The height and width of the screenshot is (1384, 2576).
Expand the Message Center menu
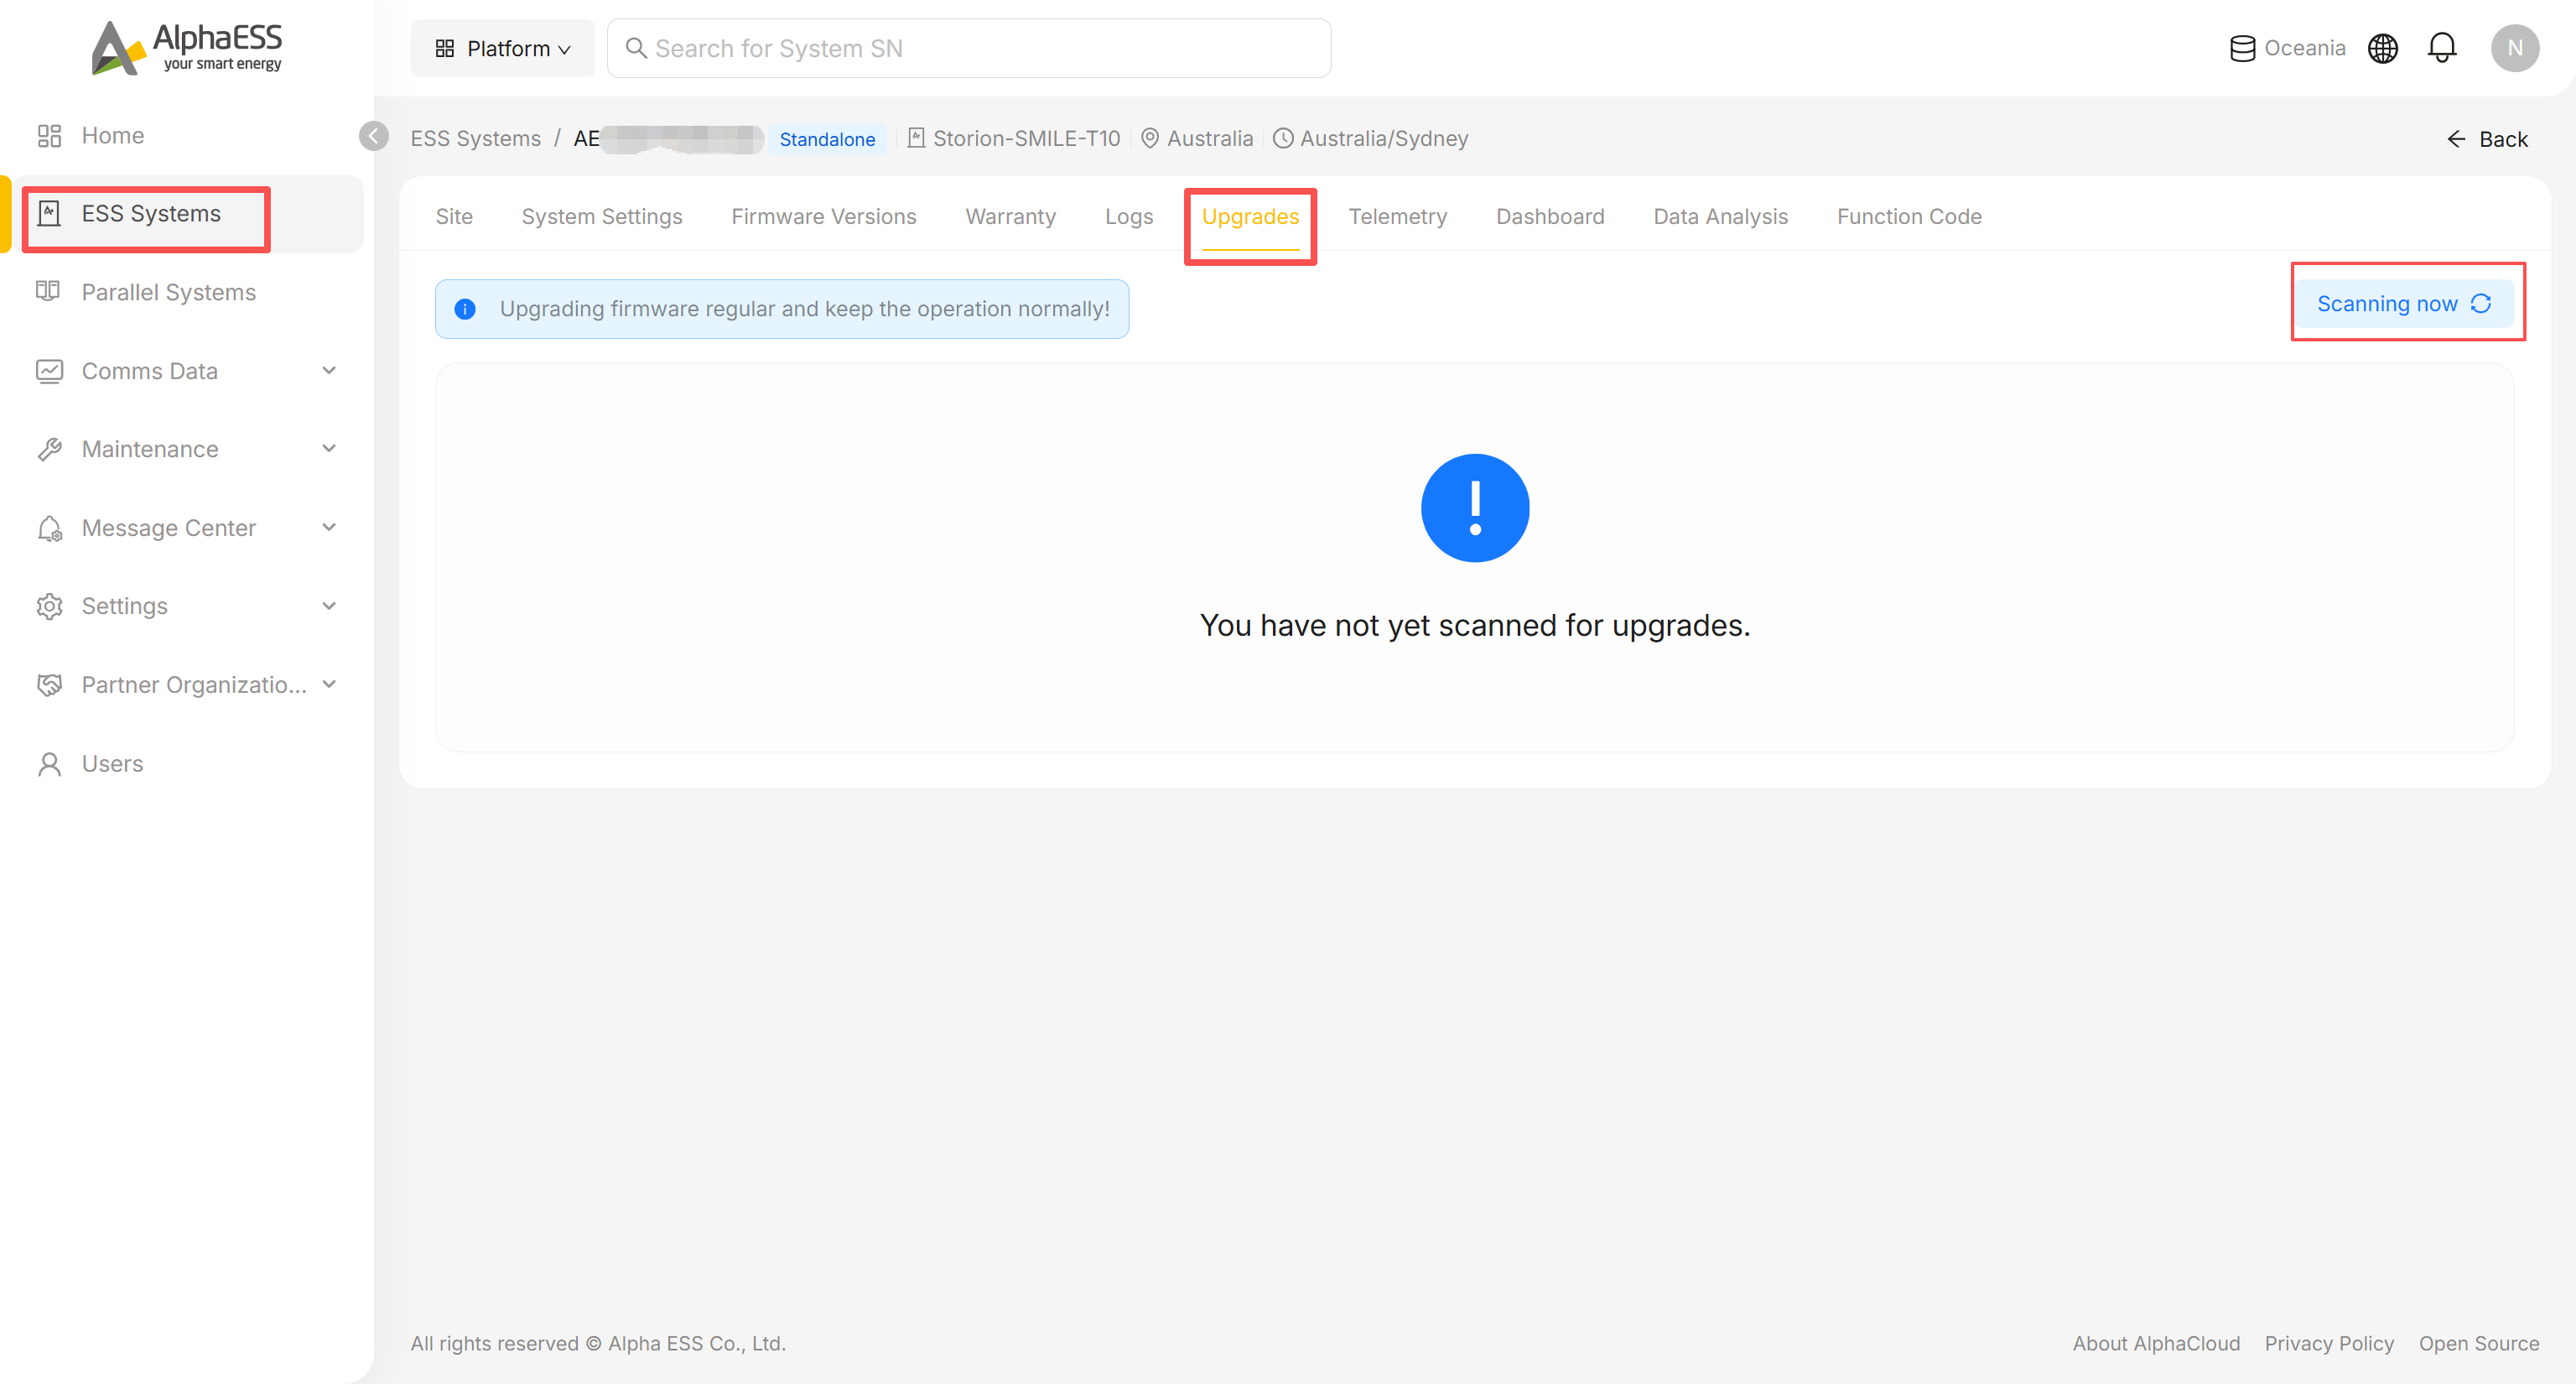186,528
